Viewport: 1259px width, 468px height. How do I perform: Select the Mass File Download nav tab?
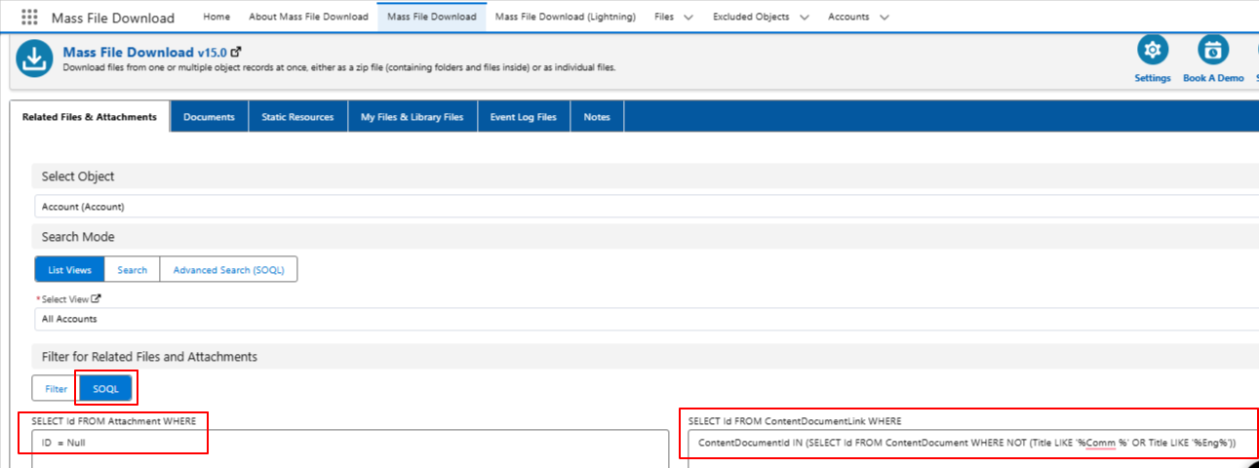432,17
